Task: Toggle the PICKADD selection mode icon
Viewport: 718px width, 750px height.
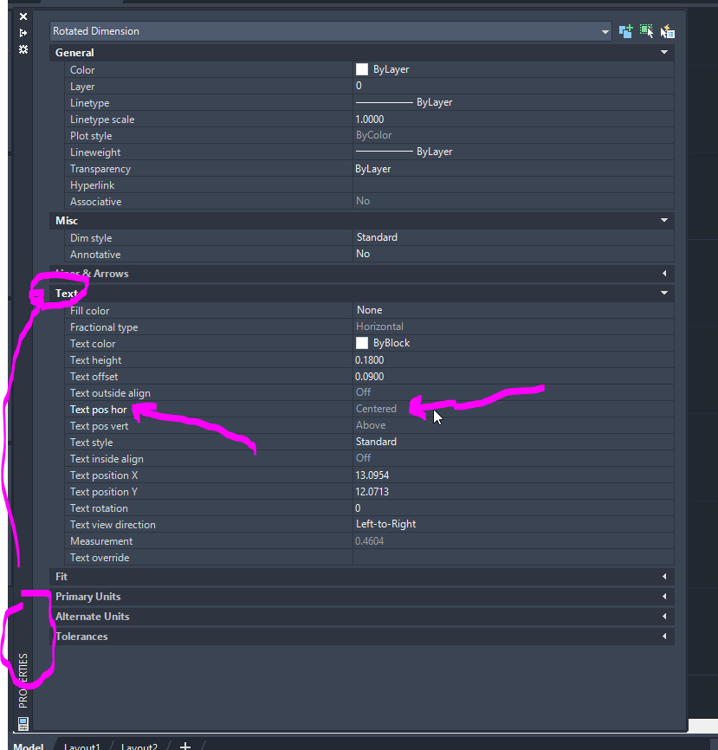Action: (x=626, y=30)
